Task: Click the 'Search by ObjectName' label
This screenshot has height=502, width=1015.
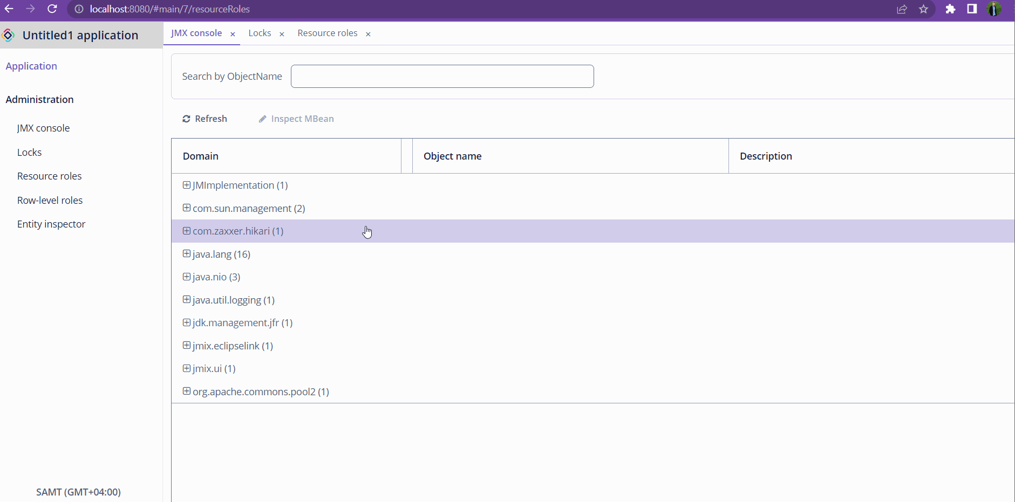Action: pos(232,77)
